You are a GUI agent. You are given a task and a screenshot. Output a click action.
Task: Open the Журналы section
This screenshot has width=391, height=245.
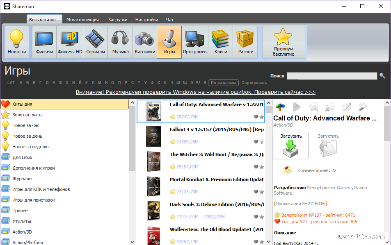[64, 179]
